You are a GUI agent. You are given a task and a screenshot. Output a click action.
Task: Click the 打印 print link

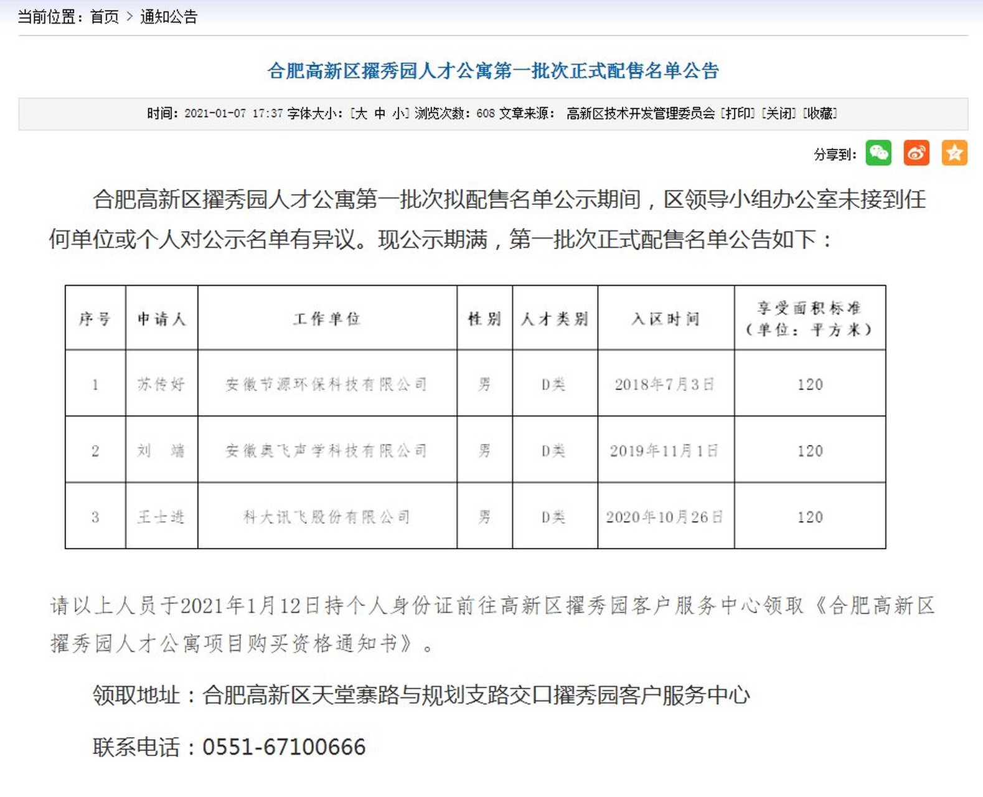coord(738,113)
